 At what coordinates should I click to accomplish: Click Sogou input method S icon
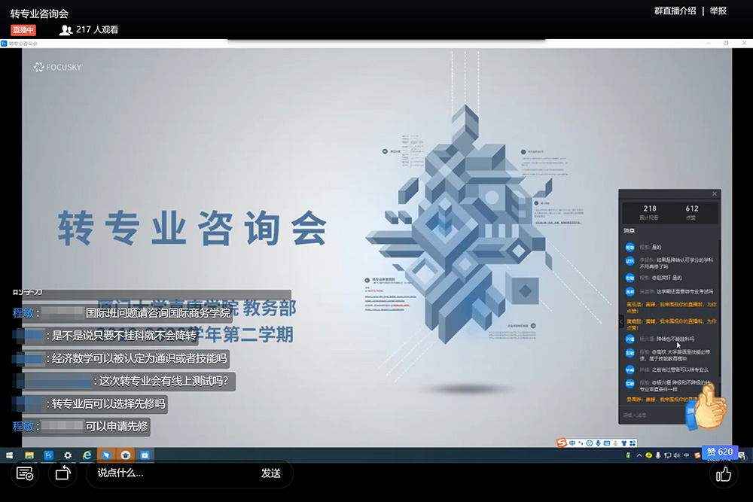pos(562,443)
